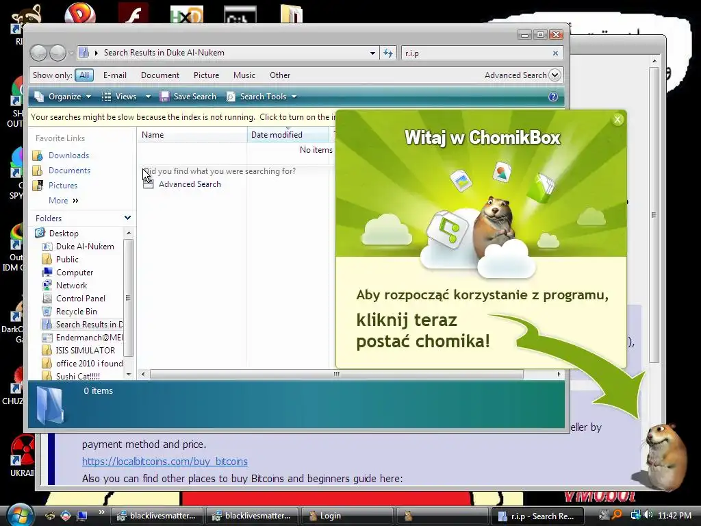Filter results by Other
The image size is (701, 526).
coord(280,75)
